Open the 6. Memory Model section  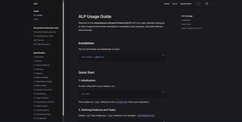tap(41, 77)
